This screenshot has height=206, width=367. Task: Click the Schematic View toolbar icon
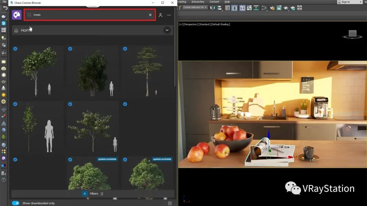pyautogui.click(x=264, y=8)
